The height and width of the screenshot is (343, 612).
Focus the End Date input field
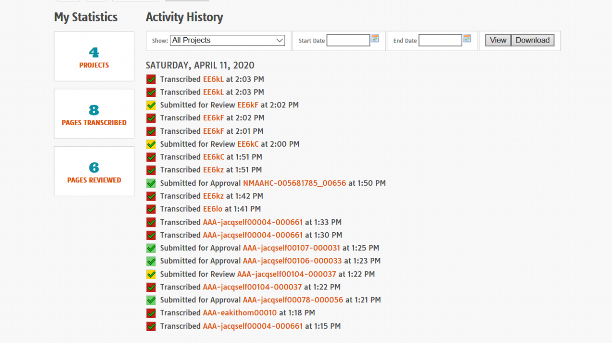pos(440,41)
